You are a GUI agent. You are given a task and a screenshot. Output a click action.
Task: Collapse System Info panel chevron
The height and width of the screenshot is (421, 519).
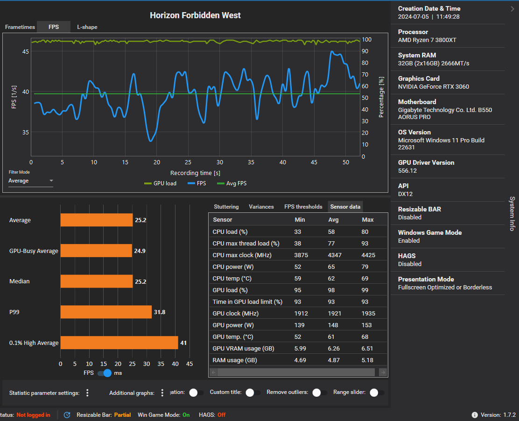click(x=512, y=9)
